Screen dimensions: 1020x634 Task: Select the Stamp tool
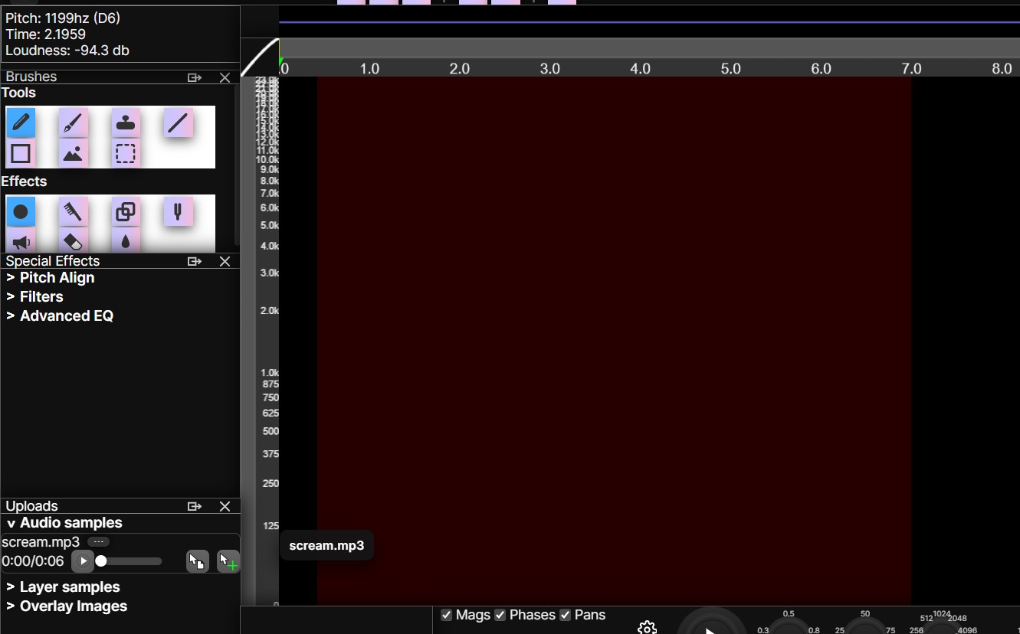click(126, 123)
